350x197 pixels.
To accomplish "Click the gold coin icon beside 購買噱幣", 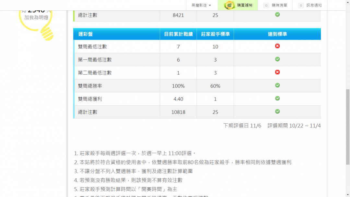I will pyautogui.click(x=229, y=5).
